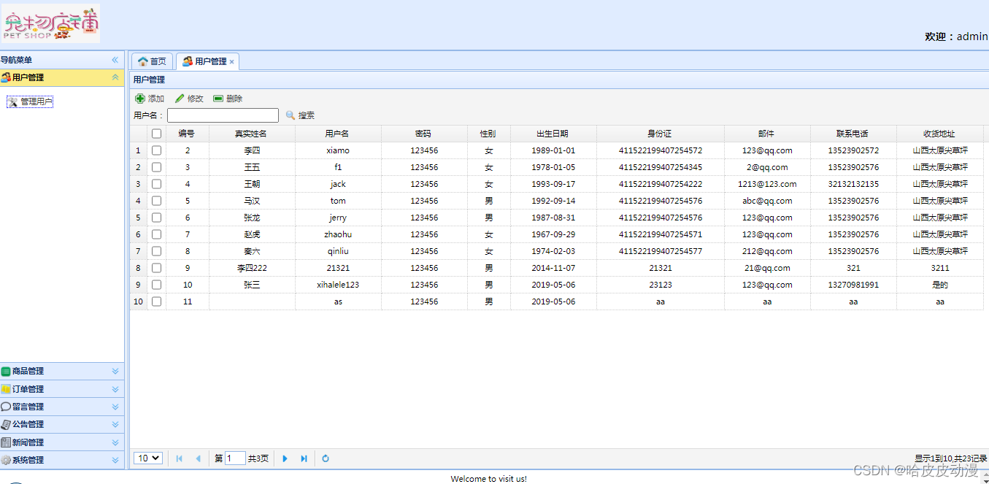Click the phone cell 13270981991
The height and width of the screenshot is (484, 989).
(x=853, y=285)
